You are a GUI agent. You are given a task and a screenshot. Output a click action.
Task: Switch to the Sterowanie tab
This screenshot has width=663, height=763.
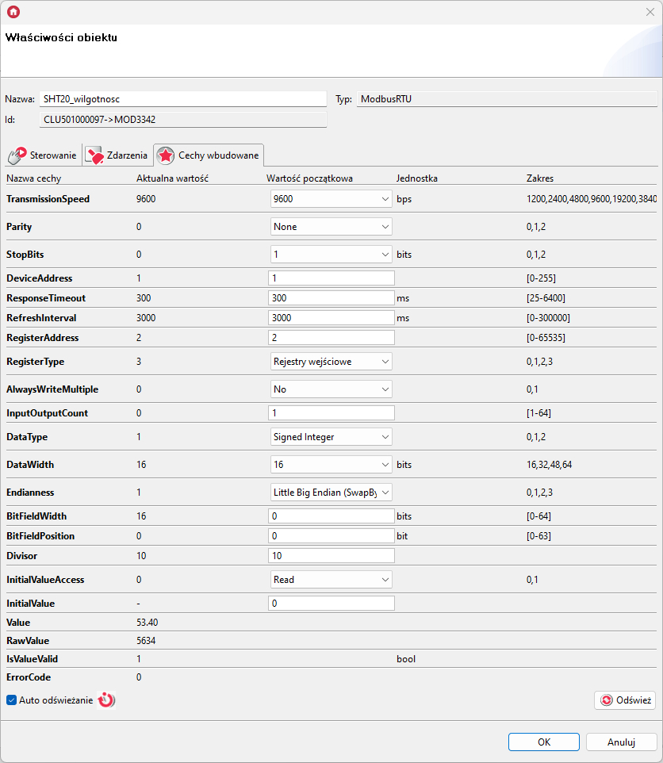44,155
